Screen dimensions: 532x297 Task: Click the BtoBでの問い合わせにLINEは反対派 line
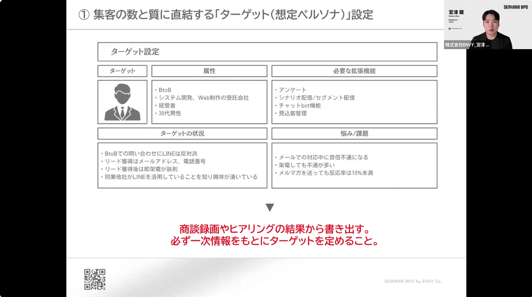coord(149,153)
